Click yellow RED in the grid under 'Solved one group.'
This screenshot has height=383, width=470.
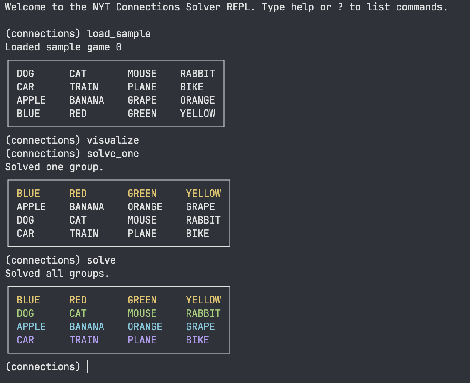(x=78, y=194)
